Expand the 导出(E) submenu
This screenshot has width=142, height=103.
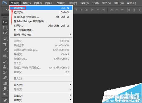70,89
